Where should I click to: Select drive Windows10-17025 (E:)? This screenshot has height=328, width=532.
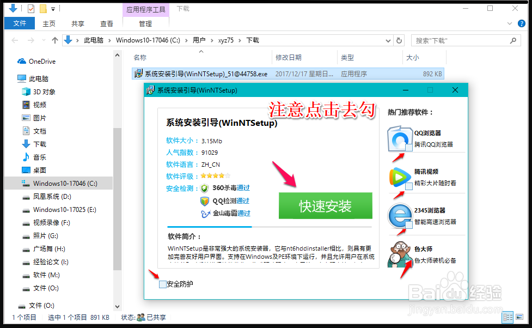click(x=59, y=210)
